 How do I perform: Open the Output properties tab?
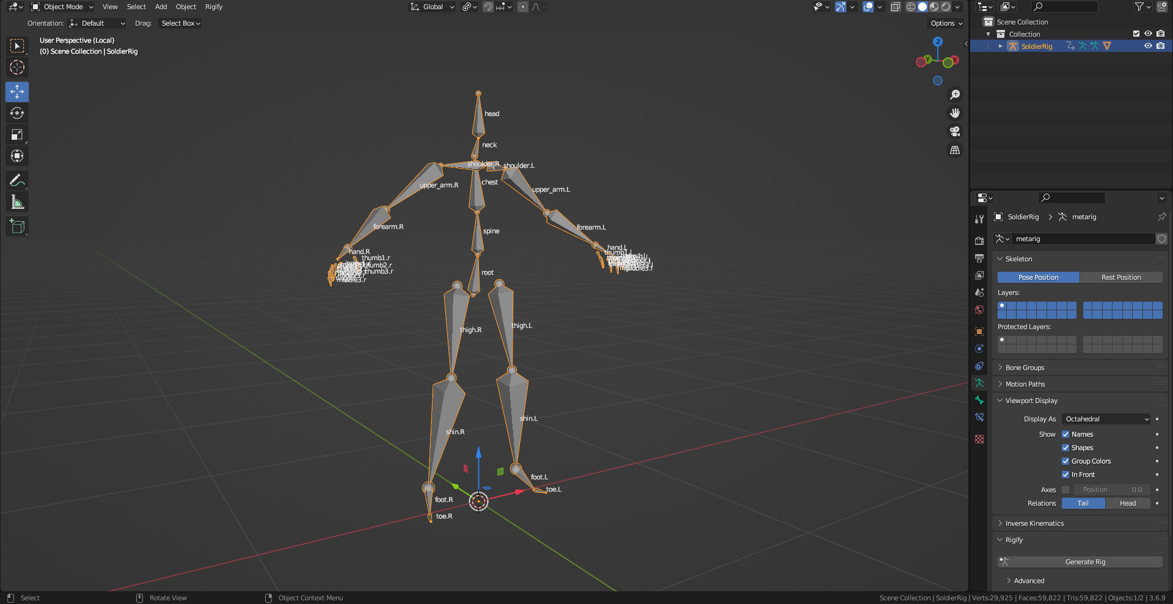pos(979,258)
